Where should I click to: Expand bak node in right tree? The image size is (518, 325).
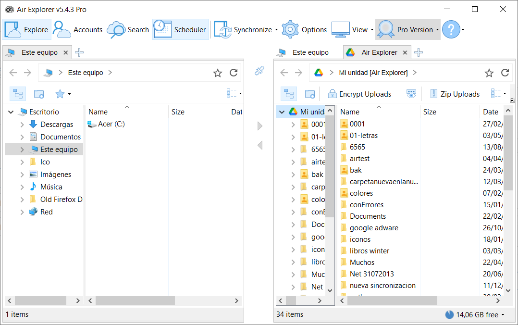293,175
